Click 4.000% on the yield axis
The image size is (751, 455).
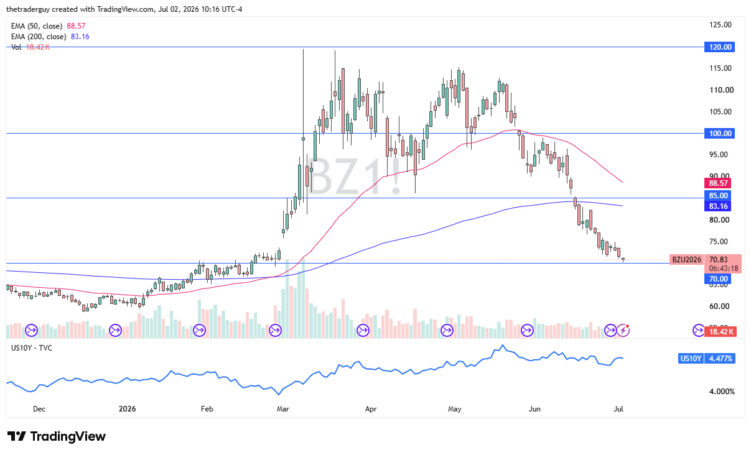click(722, 392)
